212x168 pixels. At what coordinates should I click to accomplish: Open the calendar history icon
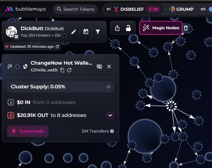86,32
